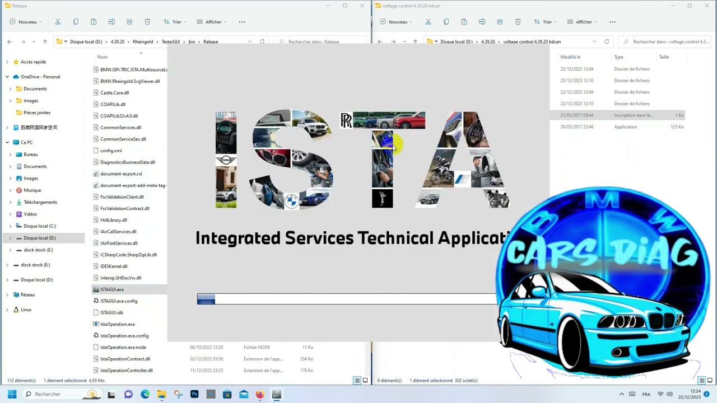
Task: Select Téléchargements in navigation pane
Action: pos(40,202)
